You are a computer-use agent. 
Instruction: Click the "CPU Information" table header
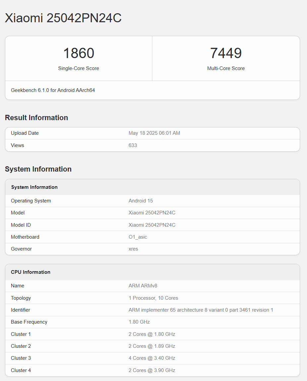tap(30, 272)
